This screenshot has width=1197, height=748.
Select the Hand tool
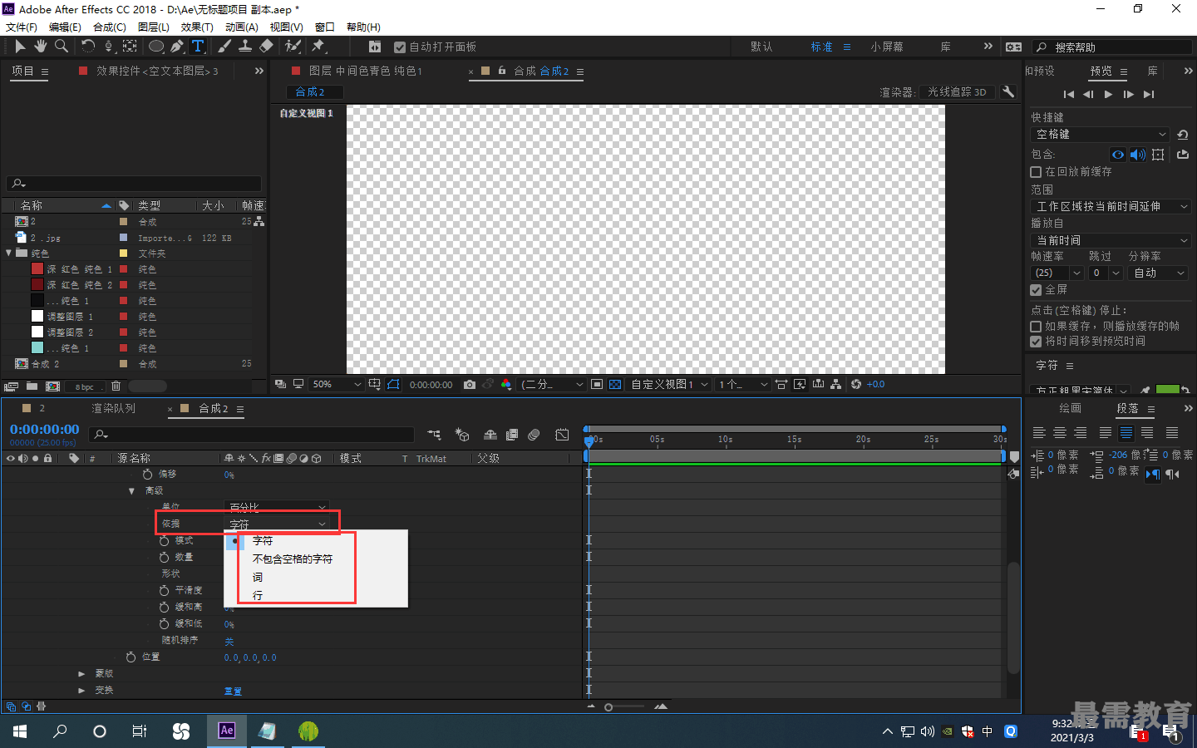click(x=40, y=47)
